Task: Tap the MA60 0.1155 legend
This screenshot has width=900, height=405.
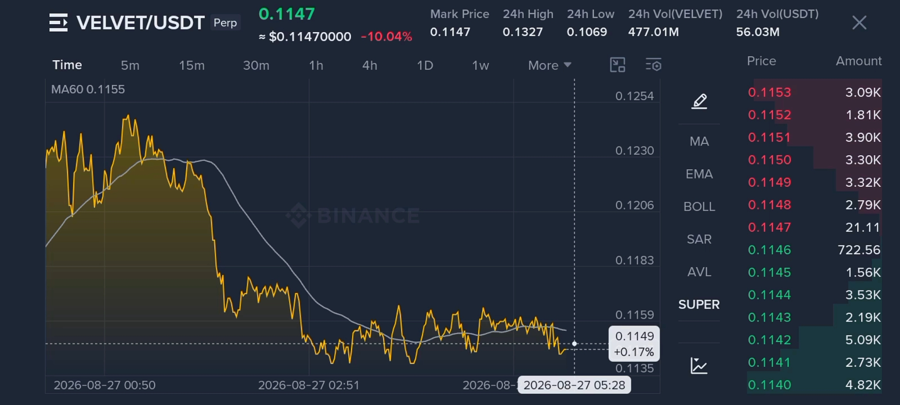Action: 88,89
